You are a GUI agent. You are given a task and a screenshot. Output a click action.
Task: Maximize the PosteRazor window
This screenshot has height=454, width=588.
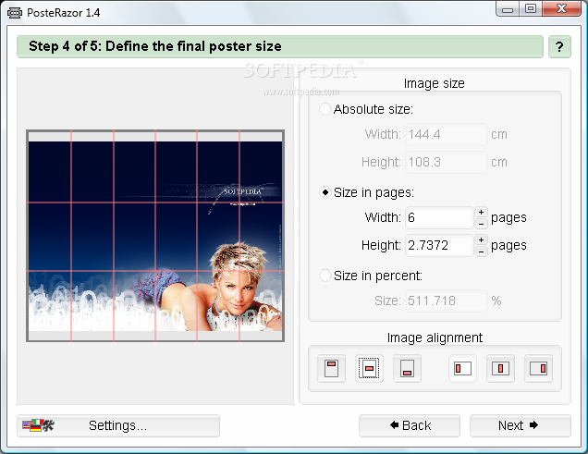coord(531,9)
